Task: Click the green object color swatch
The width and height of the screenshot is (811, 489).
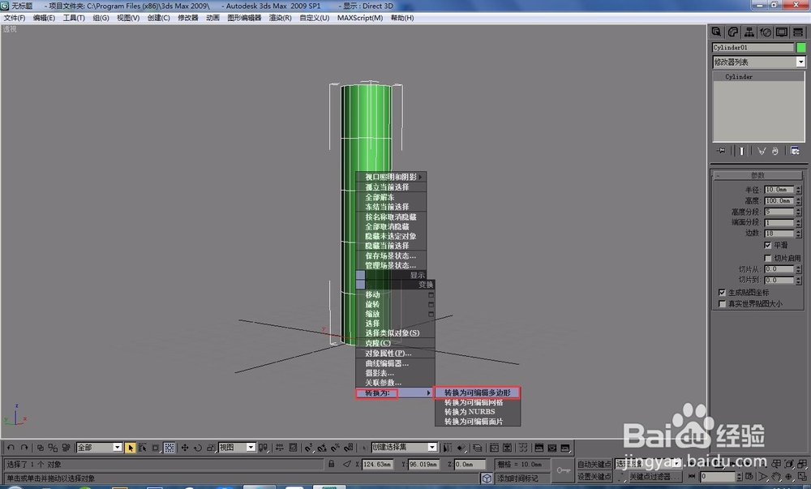Action: click(x=800, y=48)
